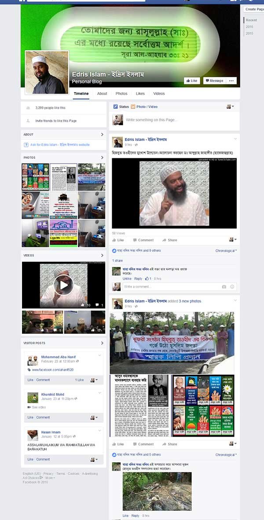The width and height of the screenshot is (264, 520).
Task: Open Mohammad Abu Hanif's facebook link
Action: click(53, 370)
